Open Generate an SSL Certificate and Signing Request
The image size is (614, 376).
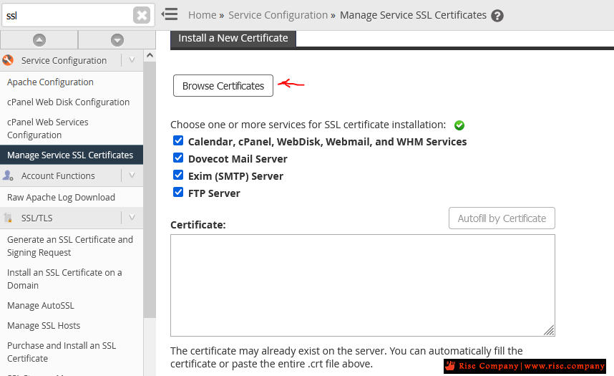(70, 246)
